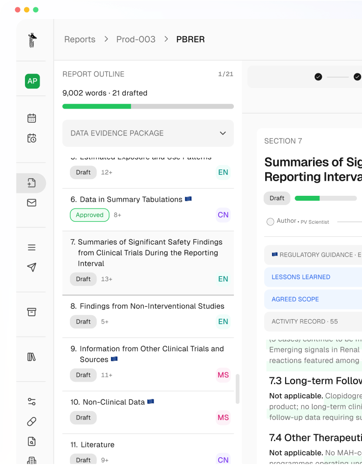Image resolution: width=362 pixels, height=465 pixels.
Task: Open the library books icon
Action: tap(32, 357)
